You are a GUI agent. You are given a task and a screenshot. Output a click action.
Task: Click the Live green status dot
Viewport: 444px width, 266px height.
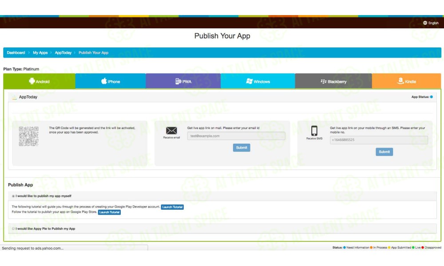click(x=413, y=247)
